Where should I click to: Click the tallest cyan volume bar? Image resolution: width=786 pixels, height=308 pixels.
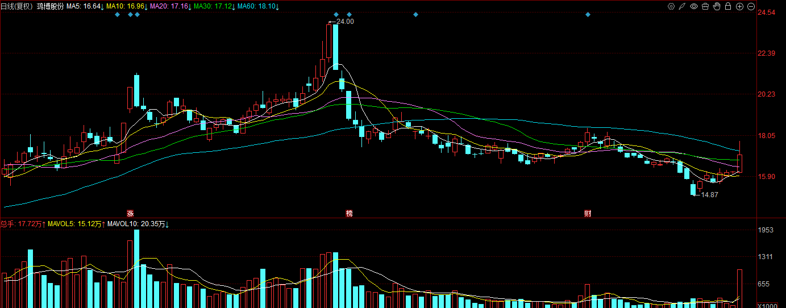coord(136,269)
